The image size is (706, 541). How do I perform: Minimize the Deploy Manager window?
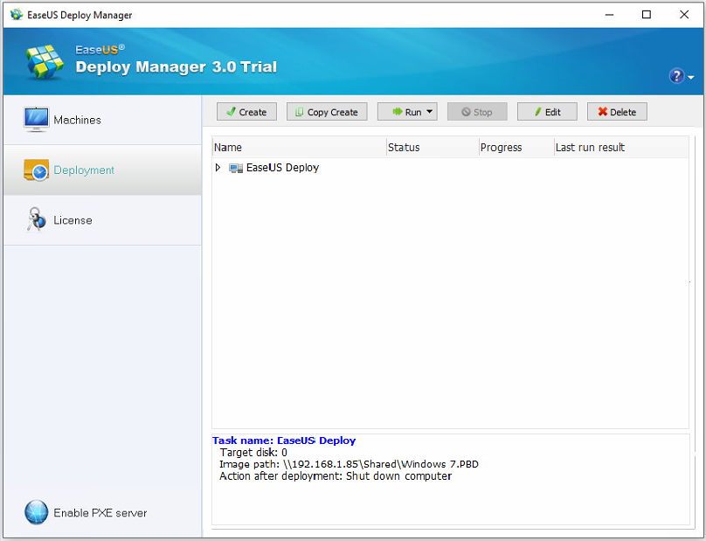[x=609, y=14]
